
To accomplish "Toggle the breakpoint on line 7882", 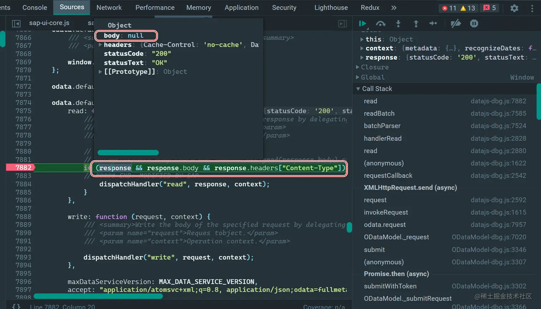I will tap(23, 167).
